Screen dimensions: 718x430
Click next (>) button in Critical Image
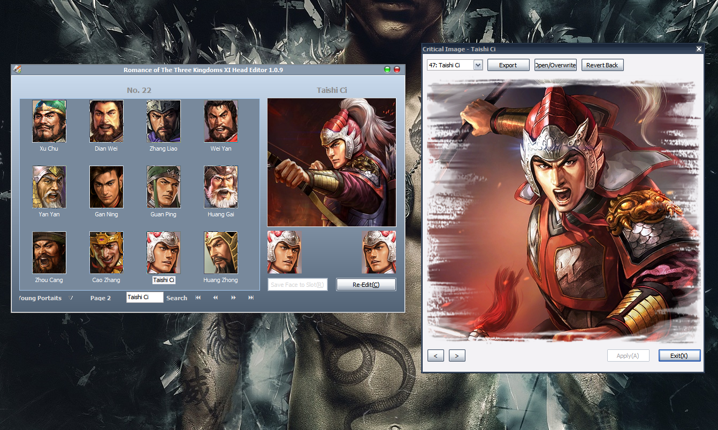(x=457, y=356)
